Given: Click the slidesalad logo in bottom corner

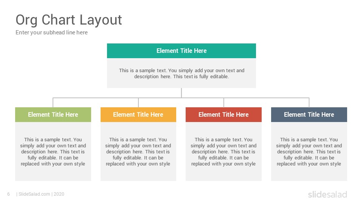Looking at the screenshot, I should (327, 194).
